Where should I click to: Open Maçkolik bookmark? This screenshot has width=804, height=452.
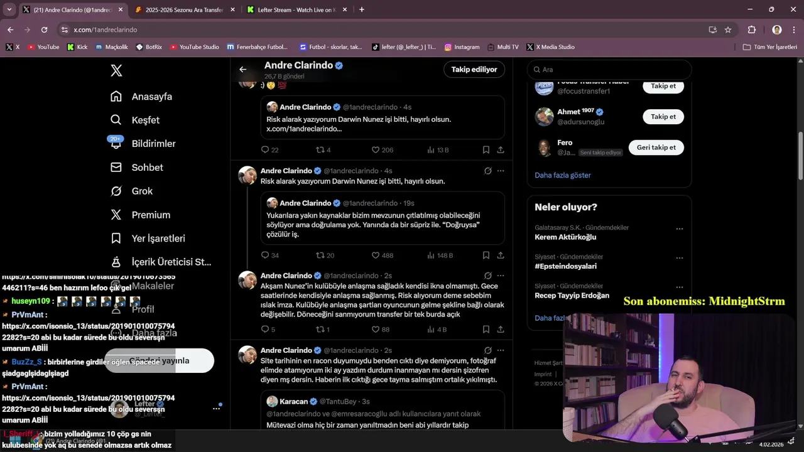[x=112, y=47]
